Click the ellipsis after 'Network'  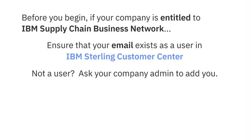(168, 31)
